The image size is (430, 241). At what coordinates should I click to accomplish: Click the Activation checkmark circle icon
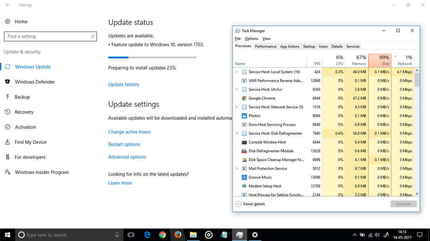[8, 127]
